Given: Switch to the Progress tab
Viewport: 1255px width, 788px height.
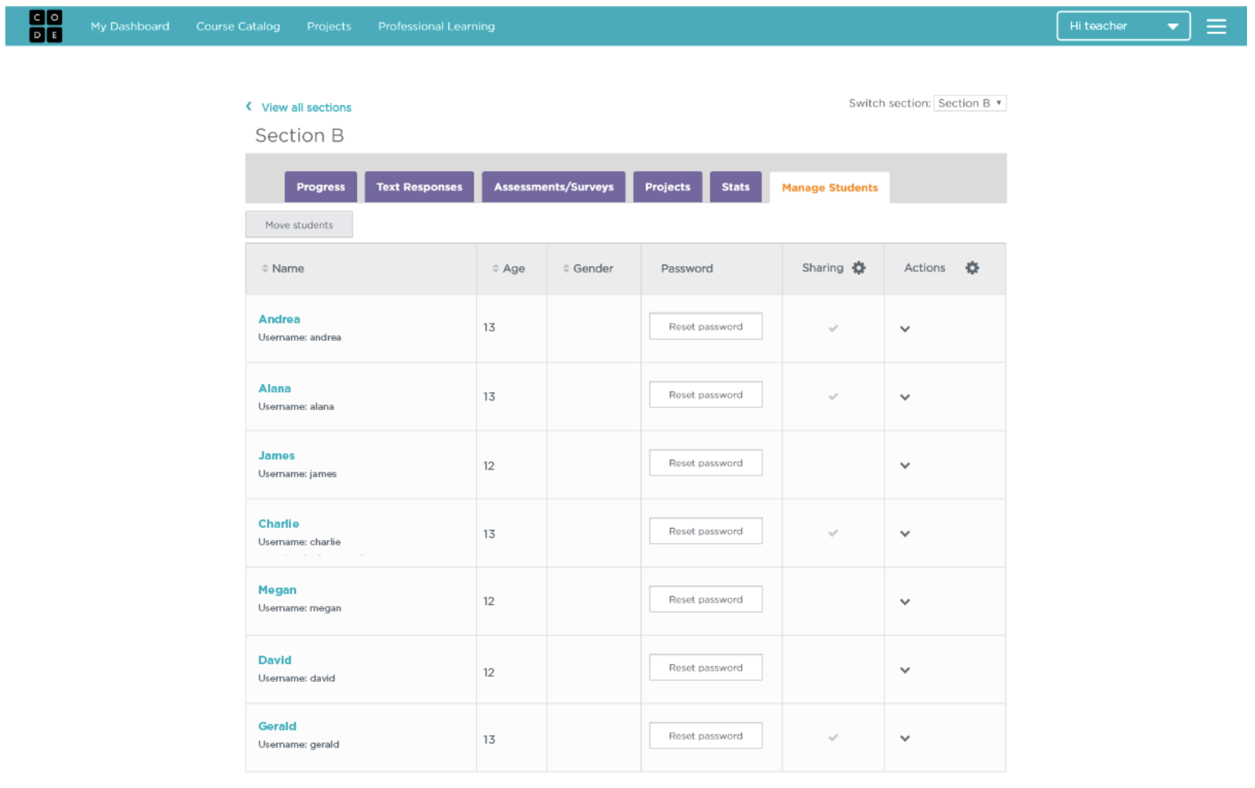Looking at the screenshot, I should pyautogui.click(x=320, y=187).
